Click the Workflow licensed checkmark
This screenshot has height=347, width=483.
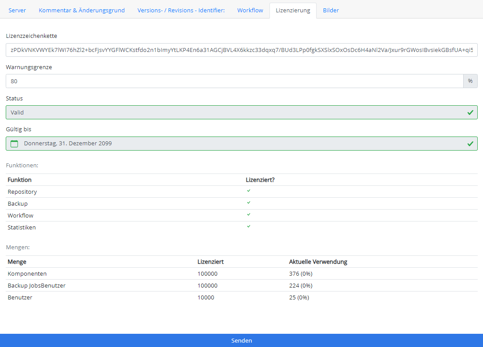(248, 214)
